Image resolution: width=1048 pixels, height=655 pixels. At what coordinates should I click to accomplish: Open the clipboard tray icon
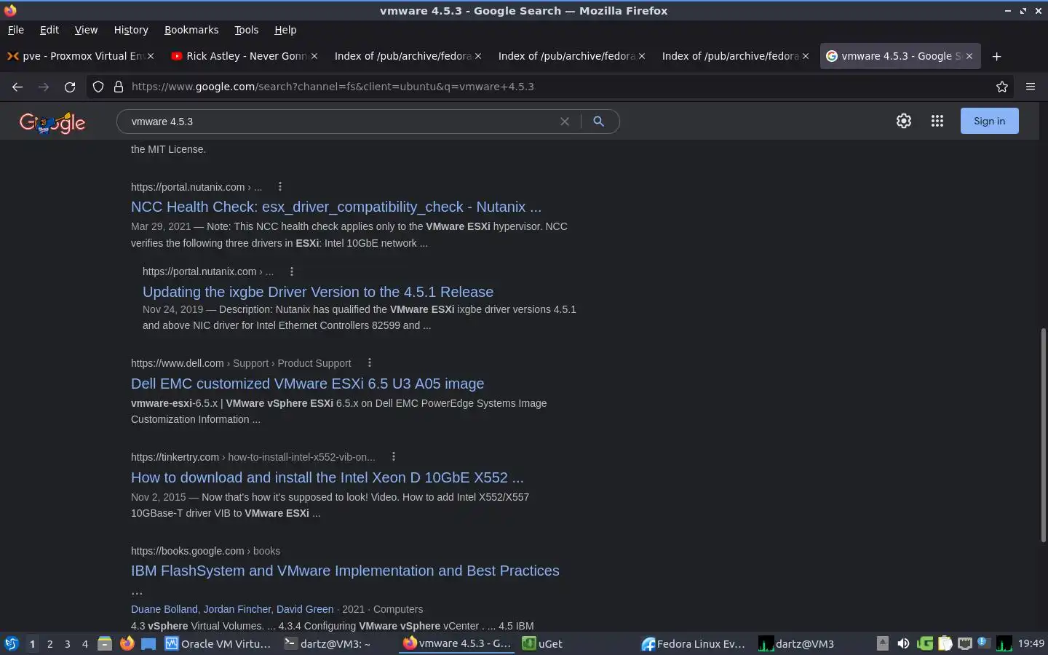[x=945, y=644]
